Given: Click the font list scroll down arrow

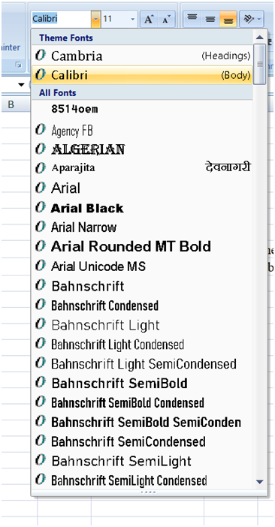Looking at the screenshot, I should pos(259,482).
